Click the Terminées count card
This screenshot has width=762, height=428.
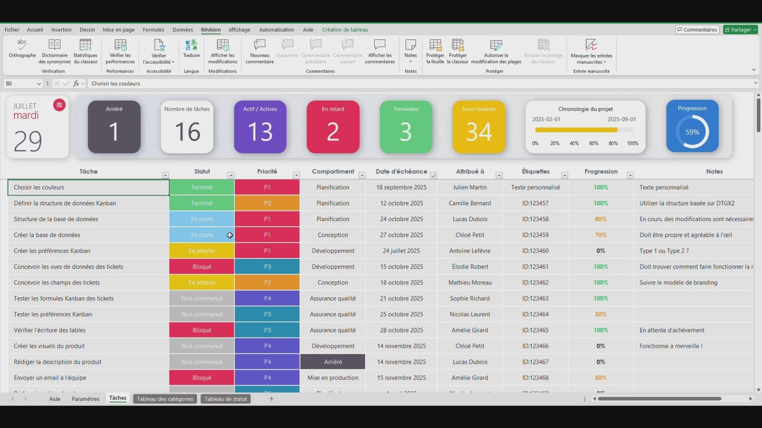click(406, 127)
